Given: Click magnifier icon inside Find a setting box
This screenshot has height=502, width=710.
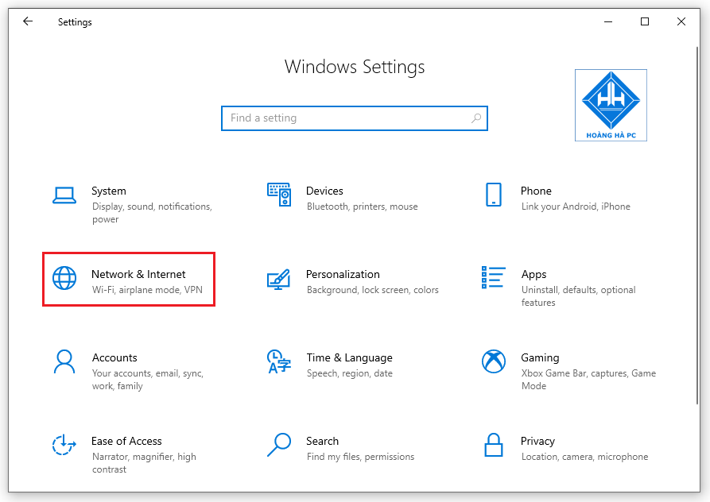Looking at the screenshot, I should [x=476, y=118].
